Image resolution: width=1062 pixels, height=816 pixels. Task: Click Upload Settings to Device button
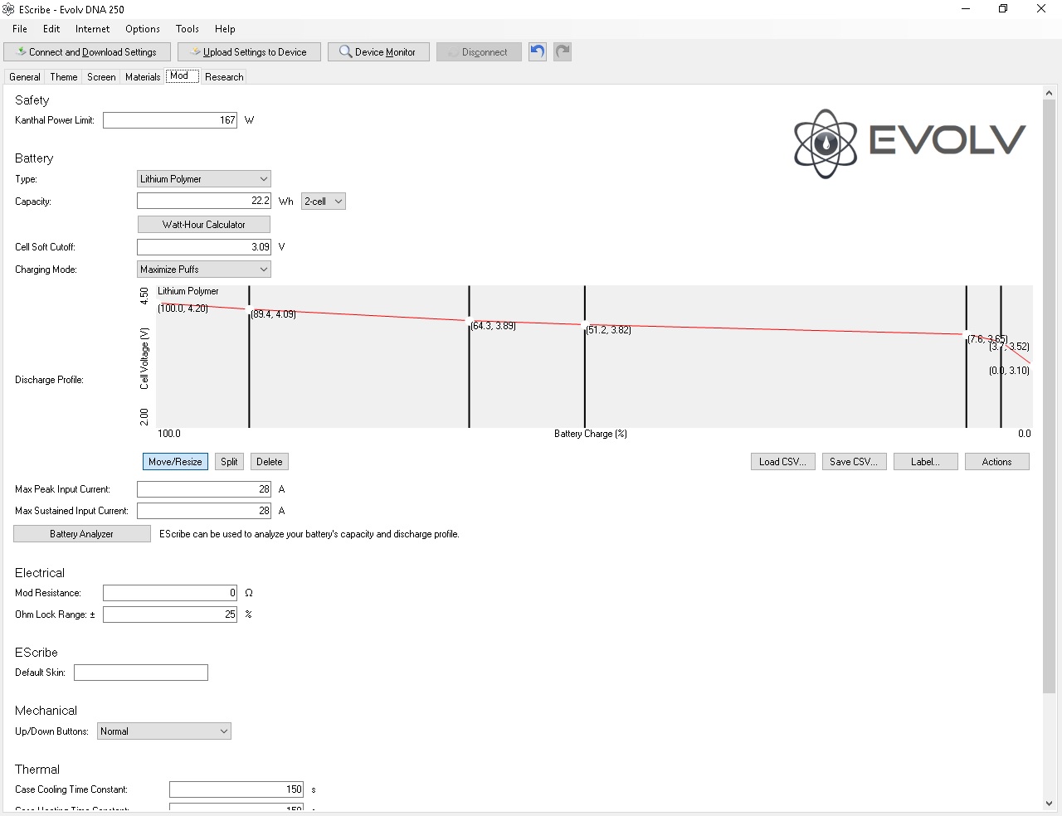(x=249, y=51)
